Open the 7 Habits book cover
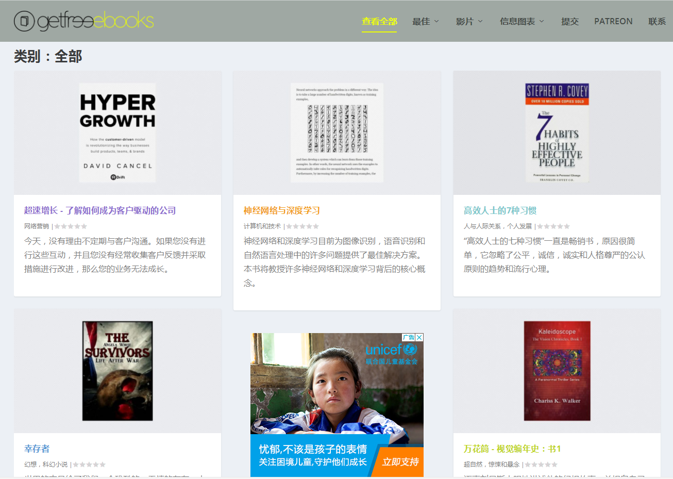The height and width of the screenshot is (479, 673). (557, 133)
